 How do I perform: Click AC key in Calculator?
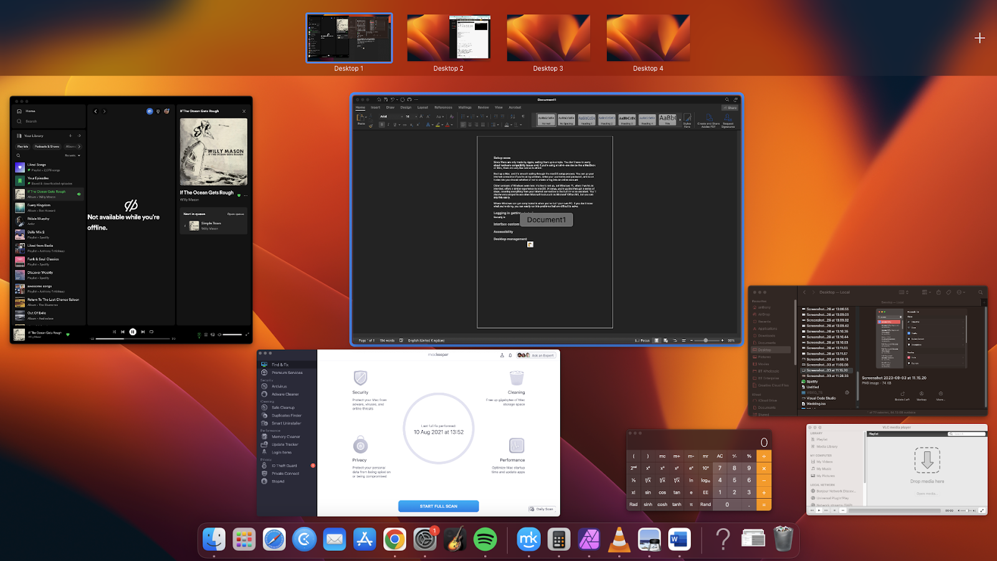point(720,456)
